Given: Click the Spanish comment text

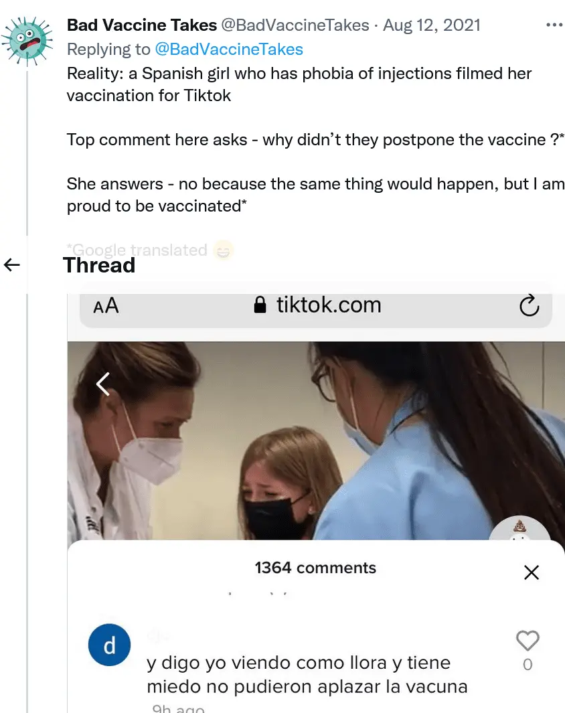Looking at the screenshot, I should (x=307, y=674).
